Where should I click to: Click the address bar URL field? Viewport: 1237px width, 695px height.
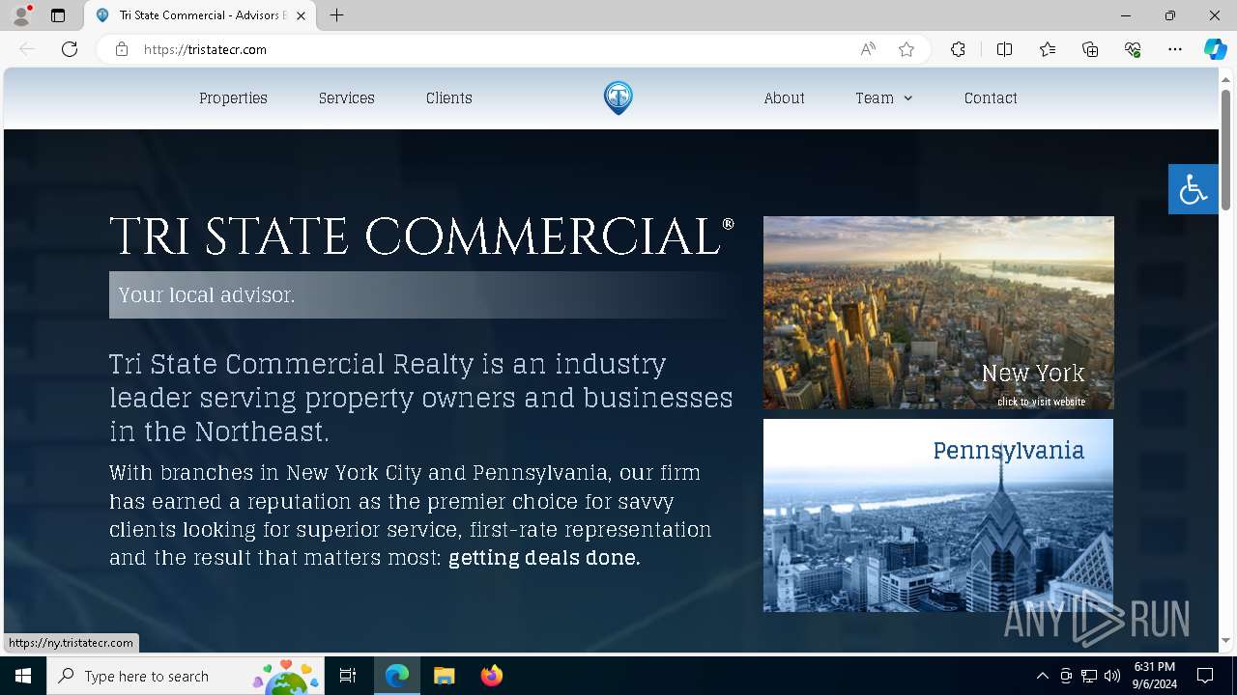click(x=493, y=49)
